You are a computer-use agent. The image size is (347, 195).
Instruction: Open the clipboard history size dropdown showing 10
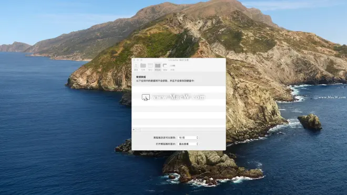point(188,138)
